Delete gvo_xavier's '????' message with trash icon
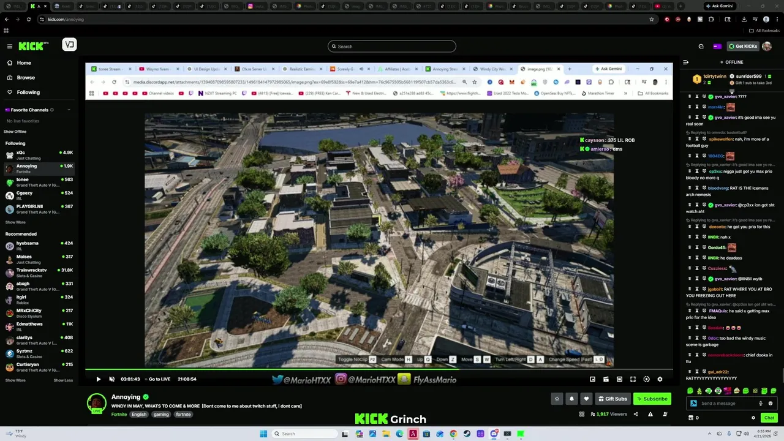 click(x=689, y=97)
